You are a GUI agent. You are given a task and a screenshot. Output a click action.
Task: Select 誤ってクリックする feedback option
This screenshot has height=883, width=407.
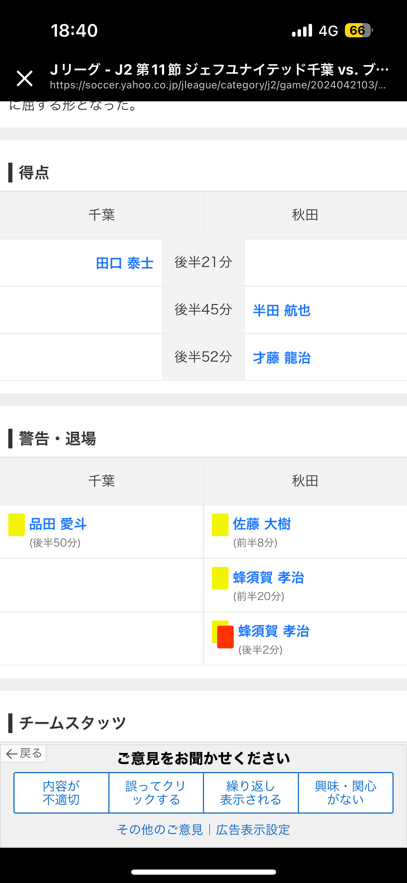pyautogui.click(x=156, y=792)
